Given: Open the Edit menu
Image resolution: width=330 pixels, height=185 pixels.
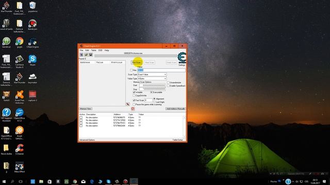Looking at the screenshot, I should [x=87, y=50].
